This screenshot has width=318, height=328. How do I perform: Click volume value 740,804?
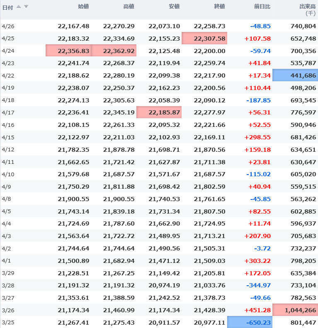click(303, 26)
